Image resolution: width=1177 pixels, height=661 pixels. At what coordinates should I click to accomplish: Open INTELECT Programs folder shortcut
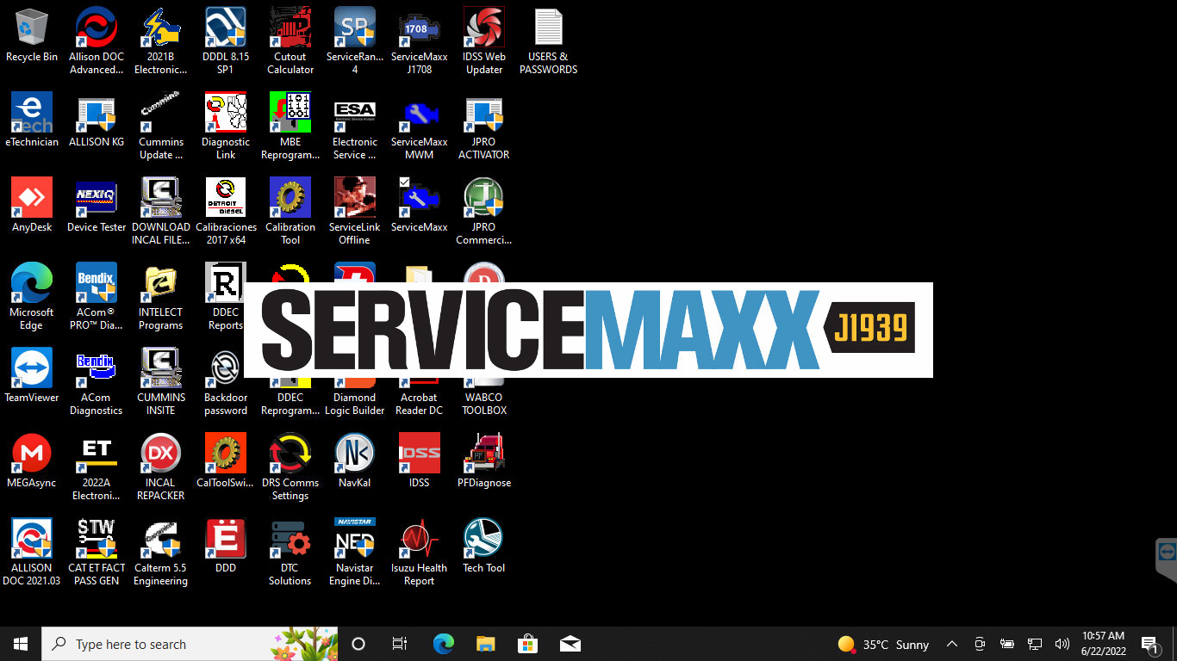pos(160,296)
